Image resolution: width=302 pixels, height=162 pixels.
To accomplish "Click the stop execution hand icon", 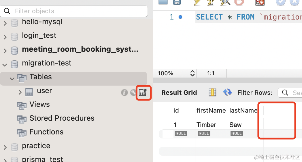I will (239, 2).
